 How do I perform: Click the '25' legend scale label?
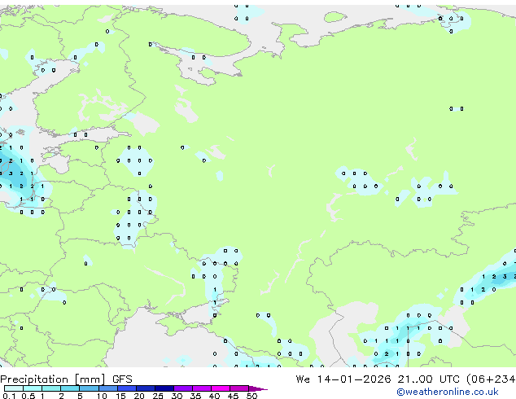click(x=158, y=396)
